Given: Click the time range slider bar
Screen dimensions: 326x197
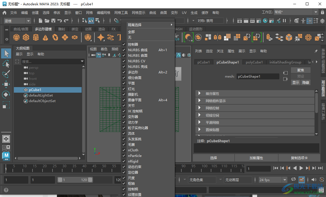Looking at the screenshot, I should coord(75,180).
